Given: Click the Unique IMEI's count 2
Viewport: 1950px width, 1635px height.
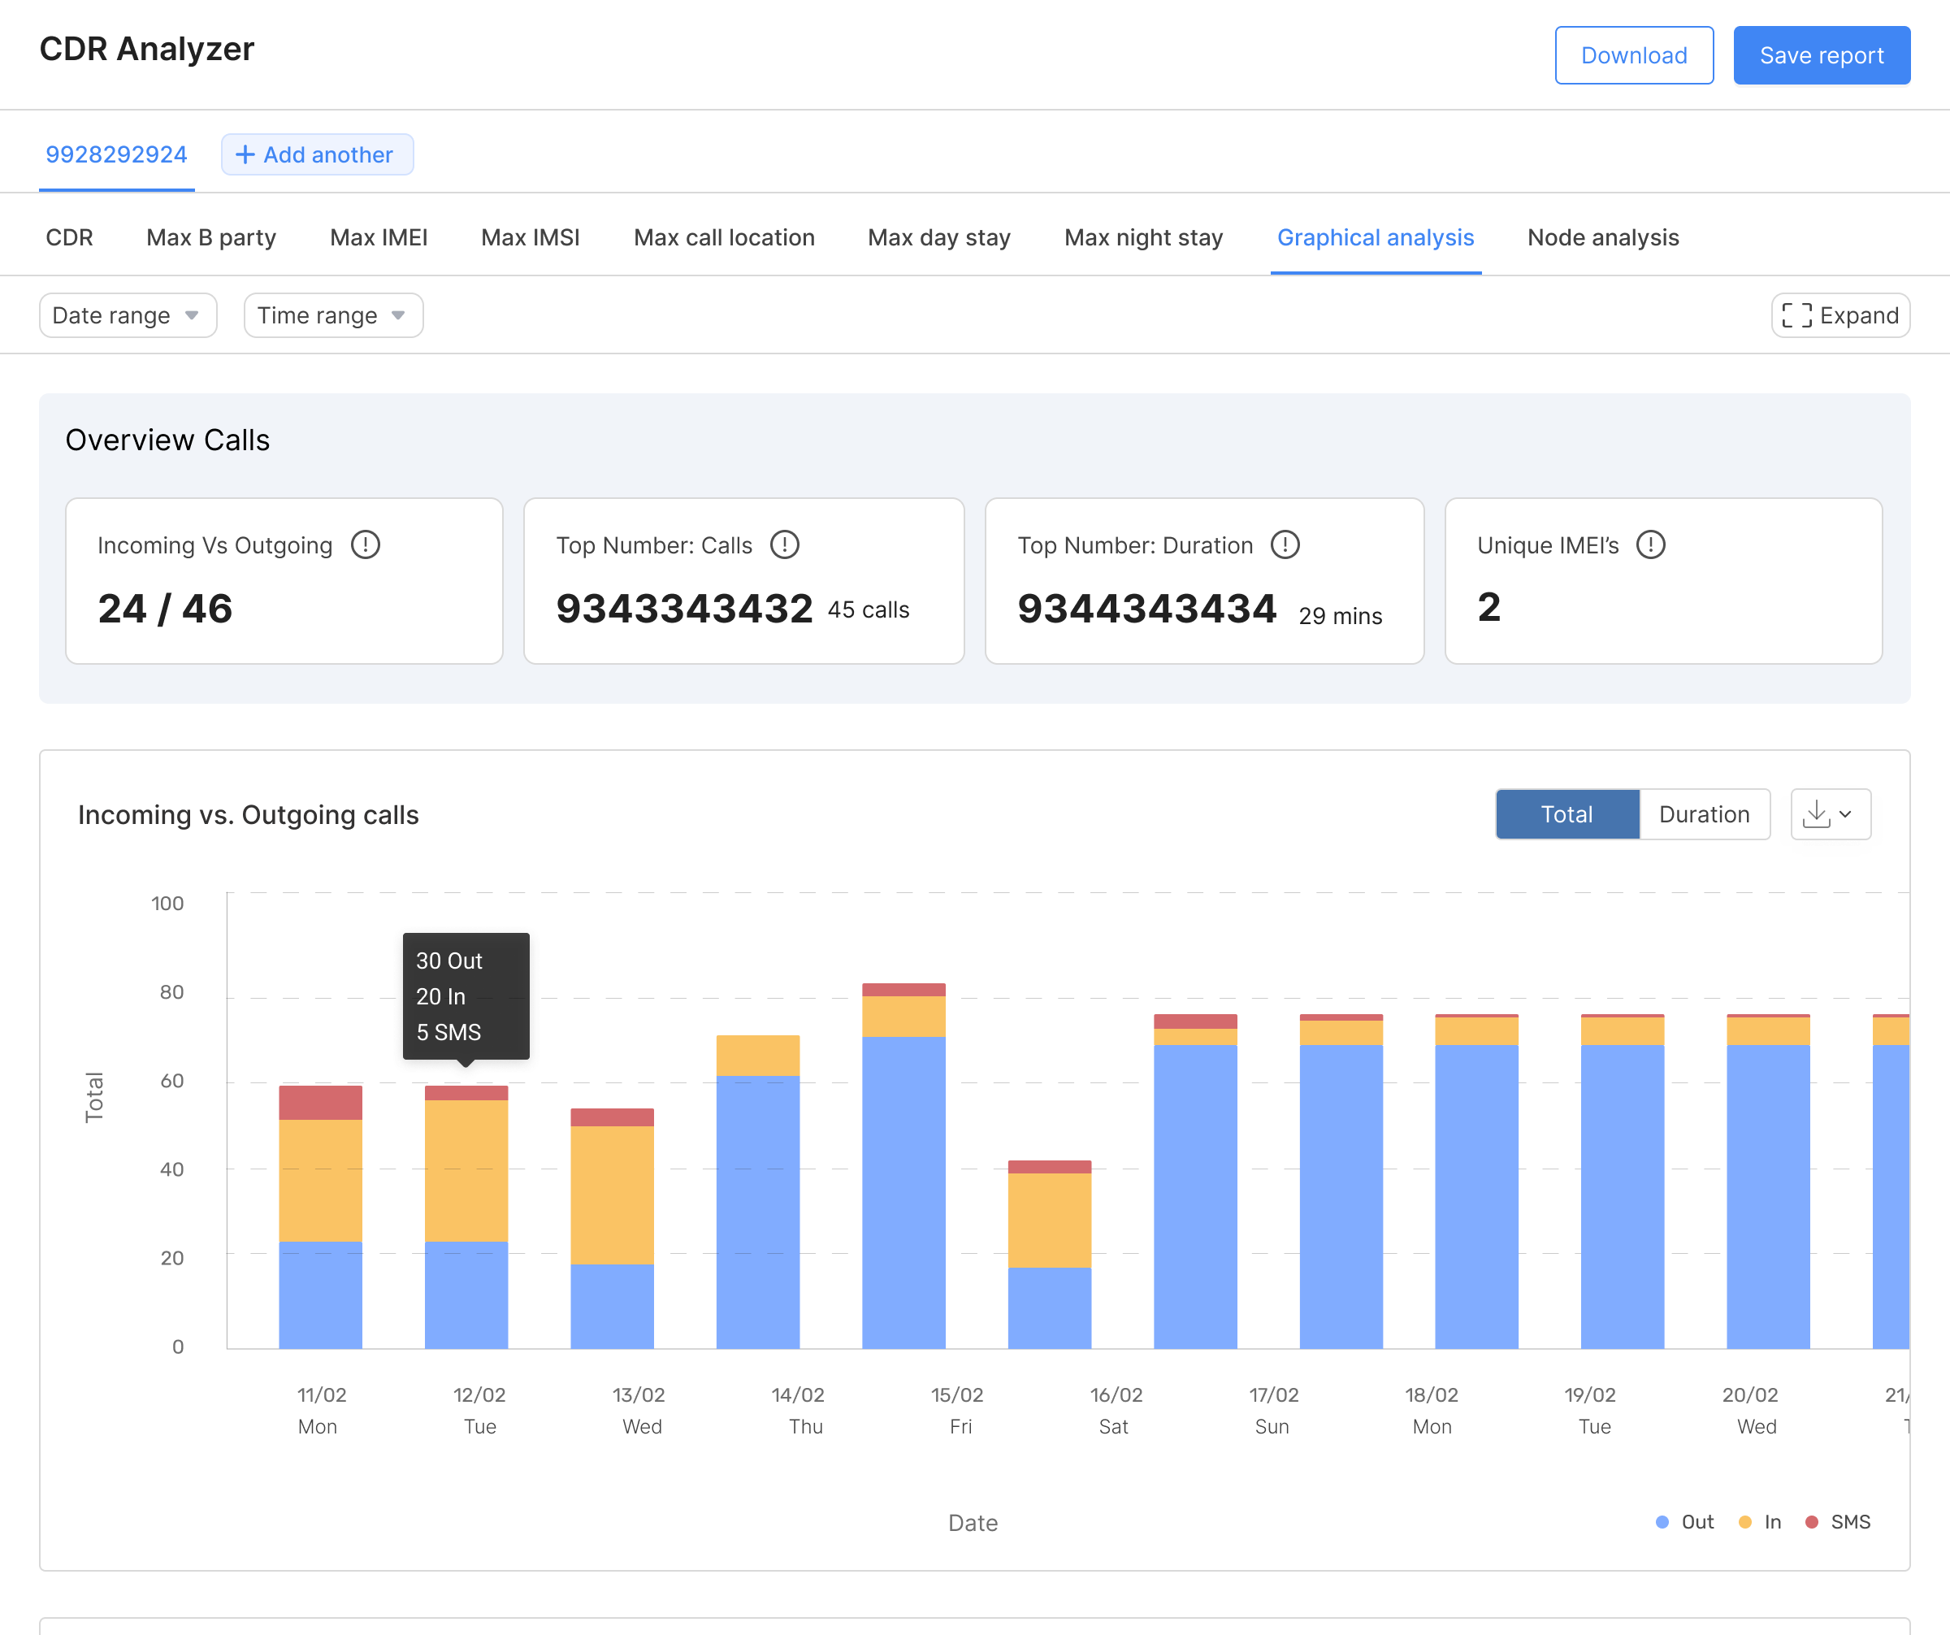Looking at the screenshot, I should 1488,607.
